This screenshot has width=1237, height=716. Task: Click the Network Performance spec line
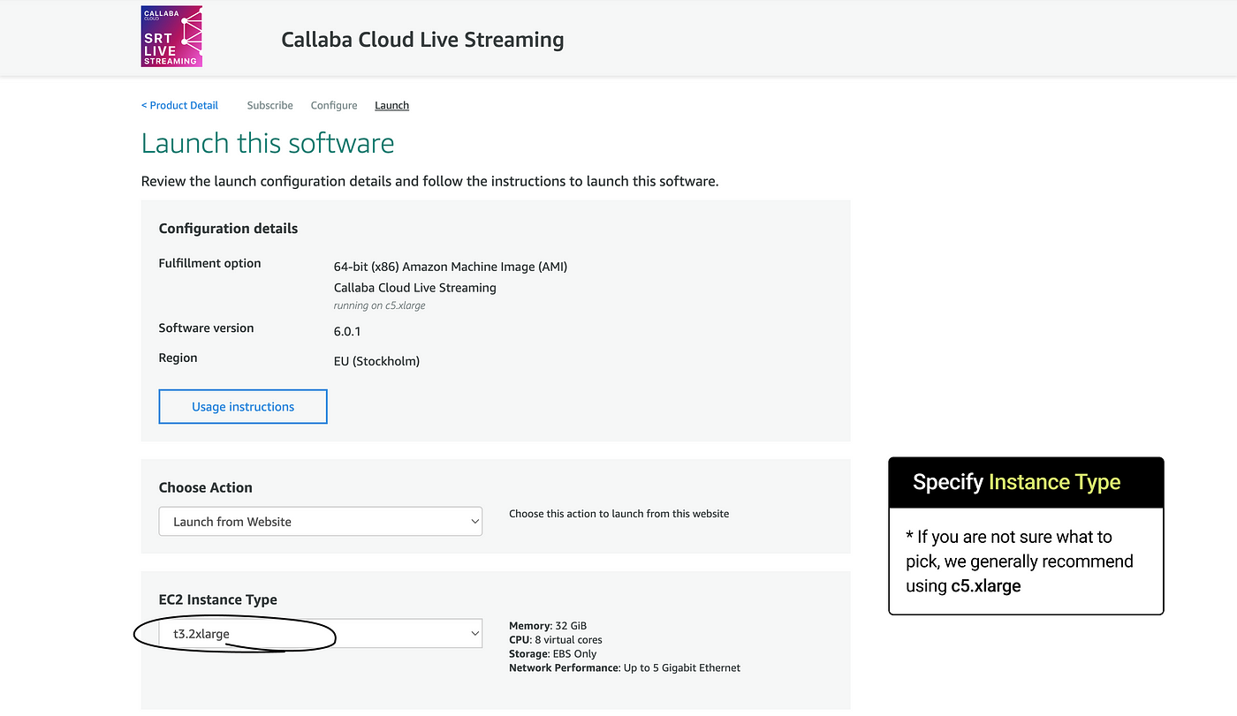coord(625,668)
